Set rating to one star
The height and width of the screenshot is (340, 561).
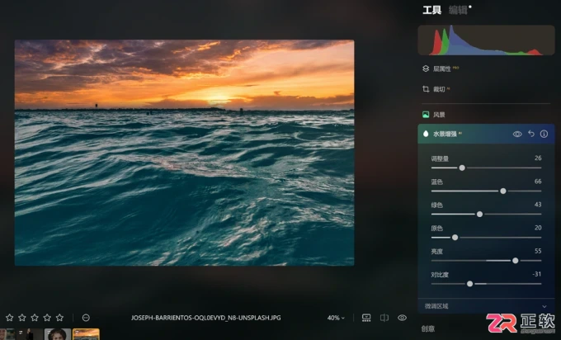click(x=10, y=318)
